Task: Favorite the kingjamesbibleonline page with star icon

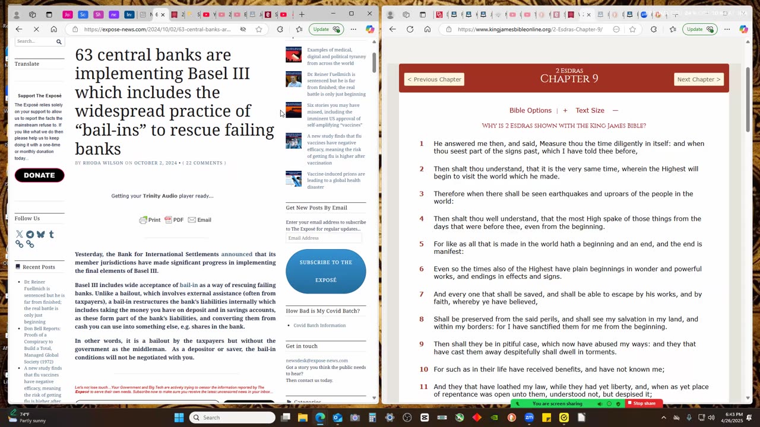Action: (x=632, y=29)
